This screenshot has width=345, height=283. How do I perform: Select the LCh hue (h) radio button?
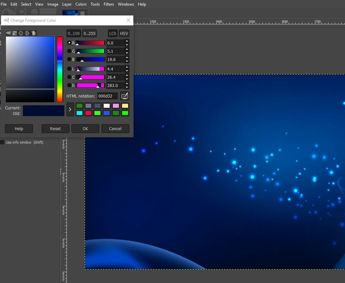[69, 85]
